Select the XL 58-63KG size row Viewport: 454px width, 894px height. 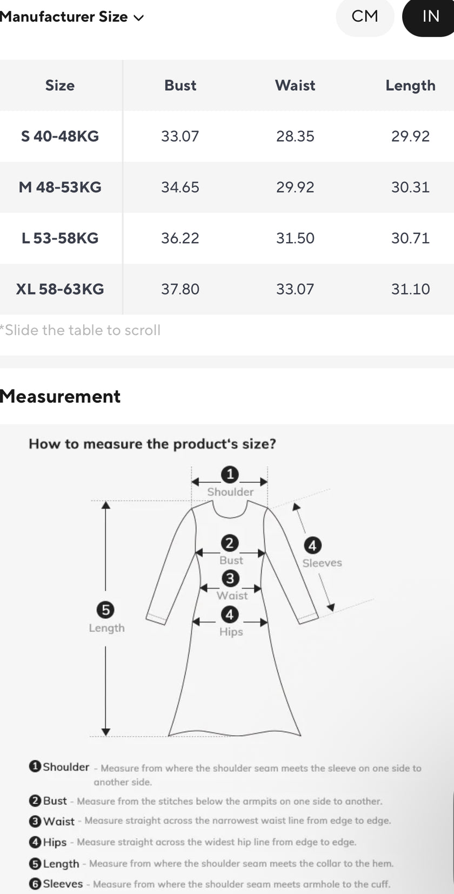[x=60, y=289]
